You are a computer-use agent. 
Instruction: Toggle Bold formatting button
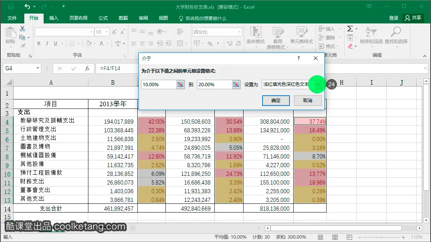point(39,43)
